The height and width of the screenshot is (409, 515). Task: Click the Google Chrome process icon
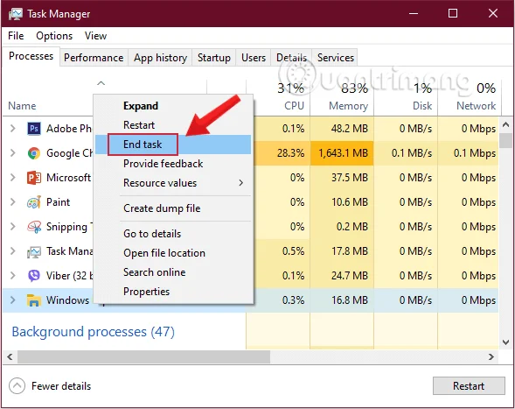(34, 153)
